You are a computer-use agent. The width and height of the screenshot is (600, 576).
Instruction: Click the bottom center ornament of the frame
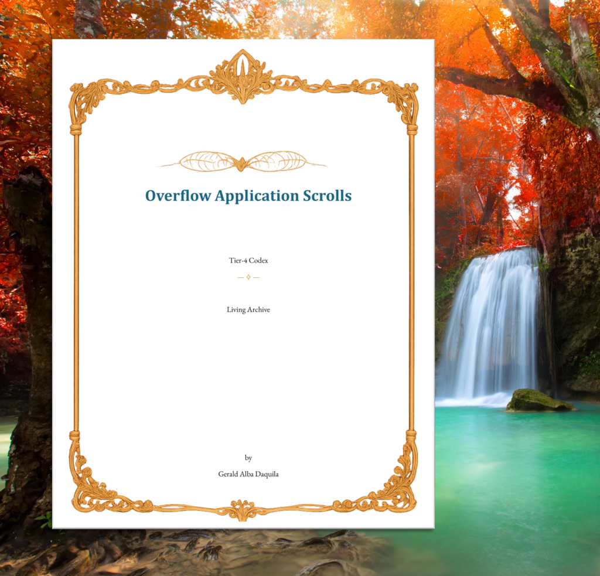pos(242,509)
